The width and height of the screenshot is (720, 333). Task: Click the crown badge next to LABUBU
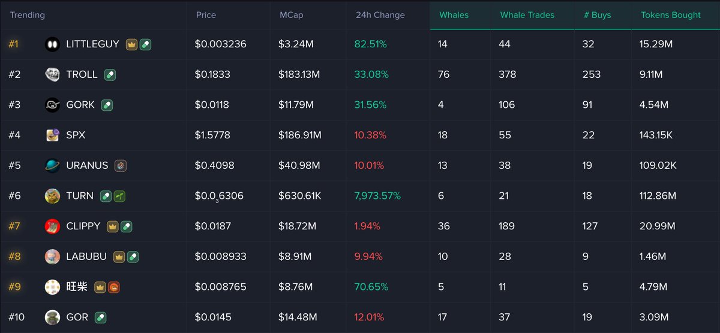click(119, 256)
